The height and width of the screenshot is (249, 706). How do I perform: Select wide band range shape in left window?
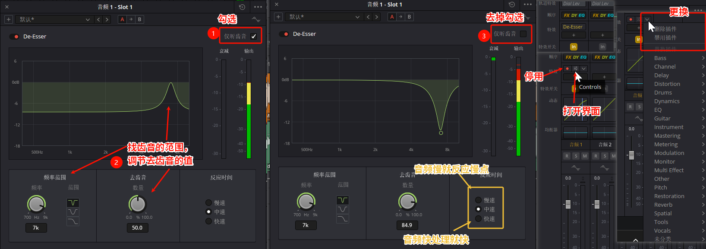point(73,212)
